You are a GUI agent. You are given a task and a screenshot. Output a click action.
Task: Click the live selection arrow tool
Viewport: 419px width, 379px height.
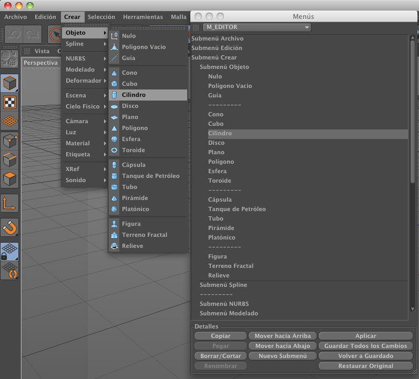point(55,34)
